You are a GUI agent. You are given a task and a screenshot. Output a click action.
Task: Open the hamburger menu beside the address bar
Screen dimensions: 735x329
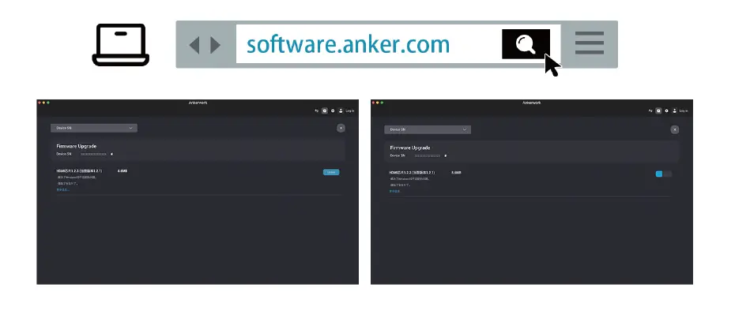click(x=590, y=43)
